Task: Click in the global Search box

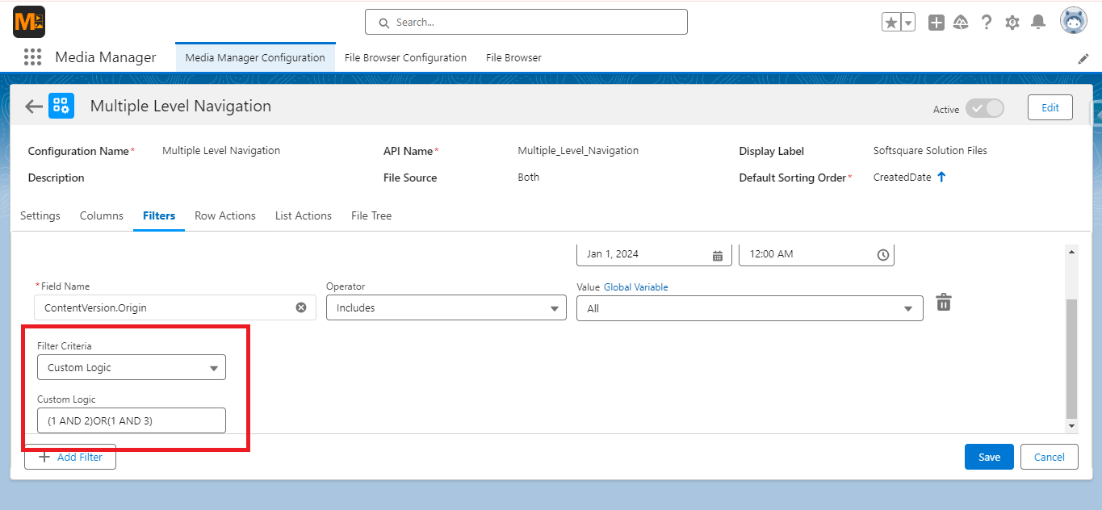Action: [x=526, y=22]
